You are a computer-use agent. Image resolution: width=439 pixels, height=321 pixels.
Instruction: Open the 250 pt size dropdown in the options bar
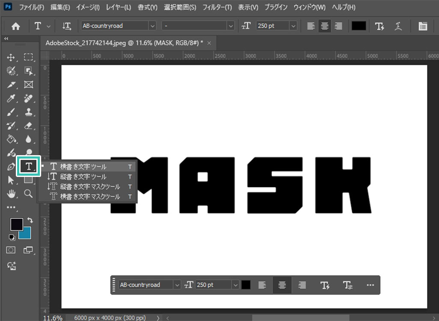[x=293, y=26]
